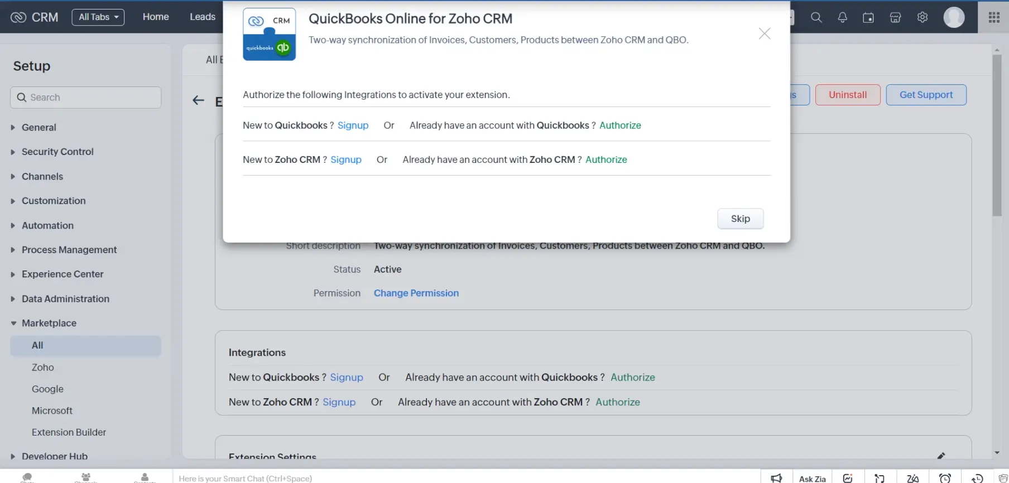Expand the General setup section
The height and width of the screenshot is (483, 1009).
click(x=39, y=127)
